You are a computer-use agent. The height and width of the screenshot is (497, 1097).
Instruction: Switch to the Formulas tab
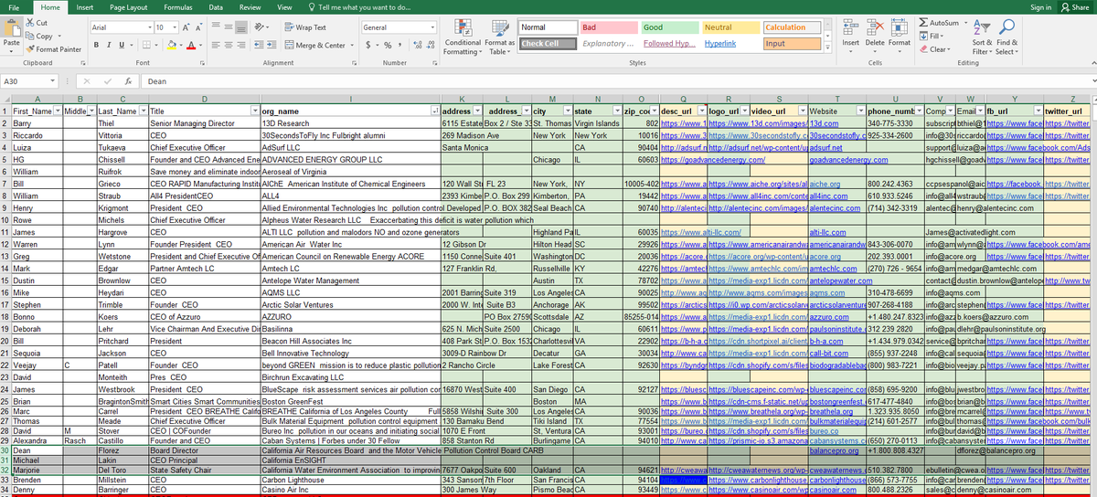[177, 7]
